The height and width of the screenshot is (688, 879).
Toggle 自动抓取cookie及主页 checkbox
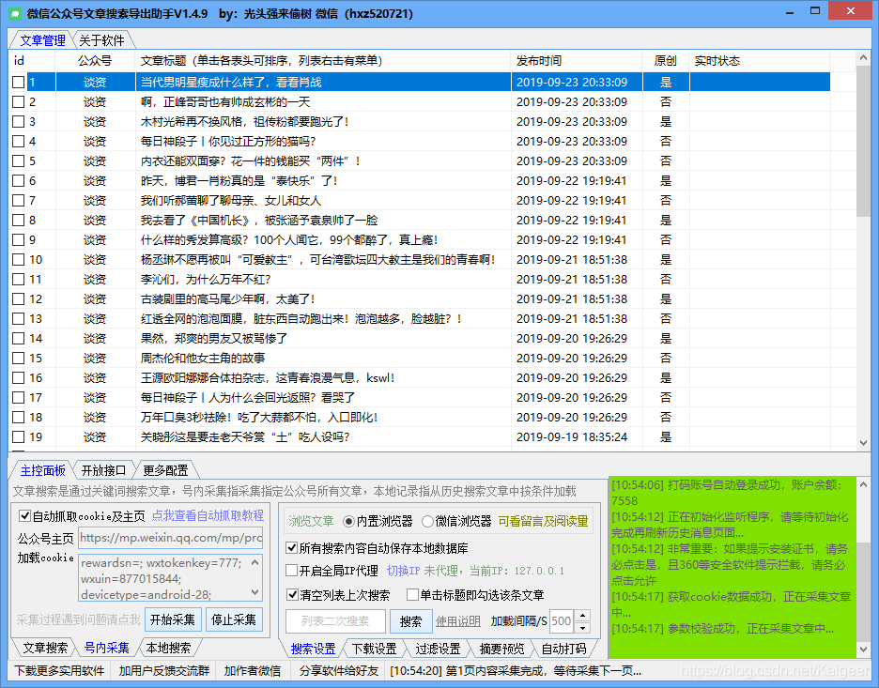24,515
